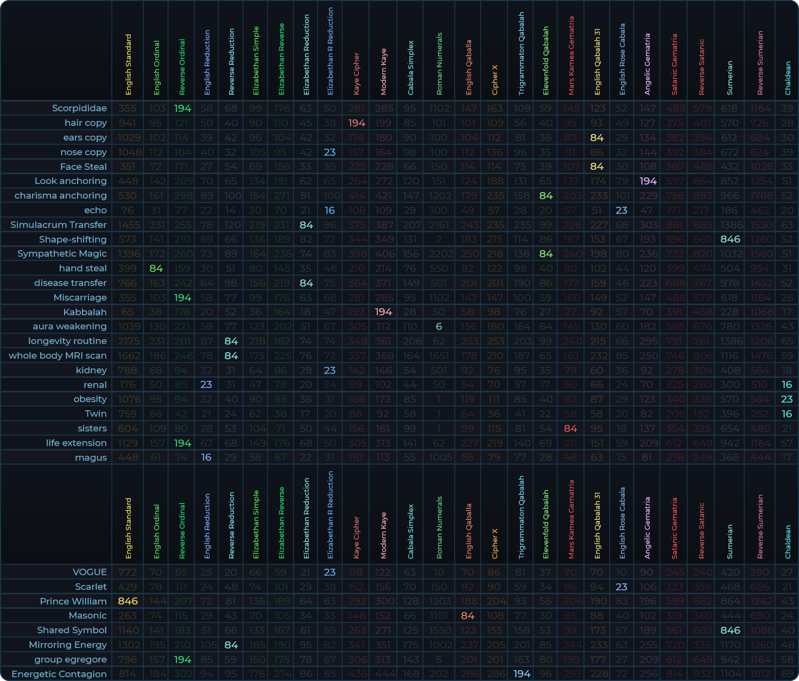Click the Scorpididae phrase link

coord(79,108)
